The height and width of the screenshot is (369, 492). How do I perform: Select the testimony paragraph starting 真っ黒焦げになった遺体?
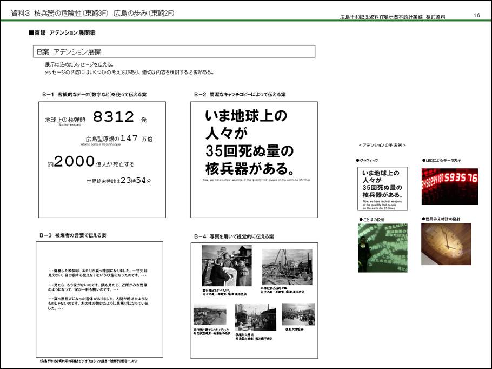(98, 304)
